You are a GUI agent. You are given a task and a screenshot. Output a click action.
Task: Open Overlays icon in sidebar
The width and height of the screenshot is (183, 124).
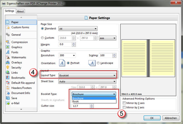click(8, 62)
